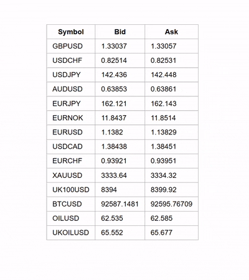Viewport: 249px width, 280px height.
Task: Click the USDCAD bid value 1.38438
Action: point(114,146)
